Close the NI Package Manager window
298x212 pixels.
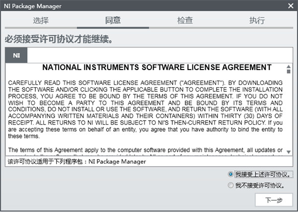[x=291, y=5]
